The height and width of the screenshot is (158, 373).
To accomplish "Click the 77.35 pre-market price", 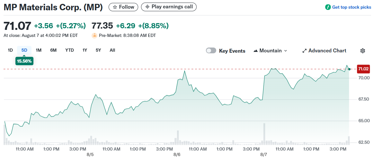I will coord(102,26).
